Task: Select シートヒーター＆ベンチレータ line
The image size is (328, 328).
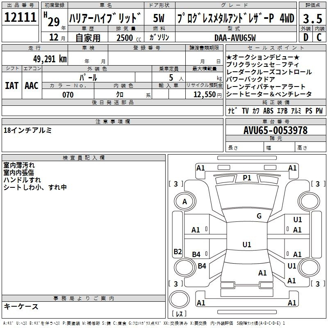Action: tap(269, 94)
